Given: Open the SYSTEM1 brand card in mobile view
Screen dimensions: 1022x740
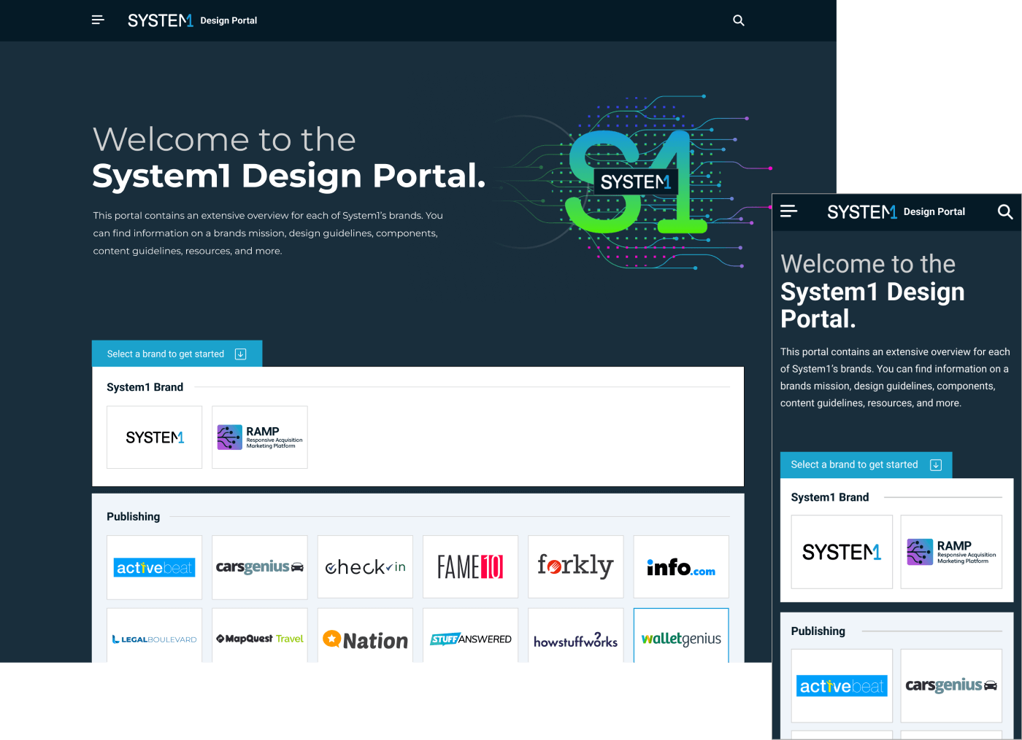Looking at the screenshot, I should (x=842, y=552).
